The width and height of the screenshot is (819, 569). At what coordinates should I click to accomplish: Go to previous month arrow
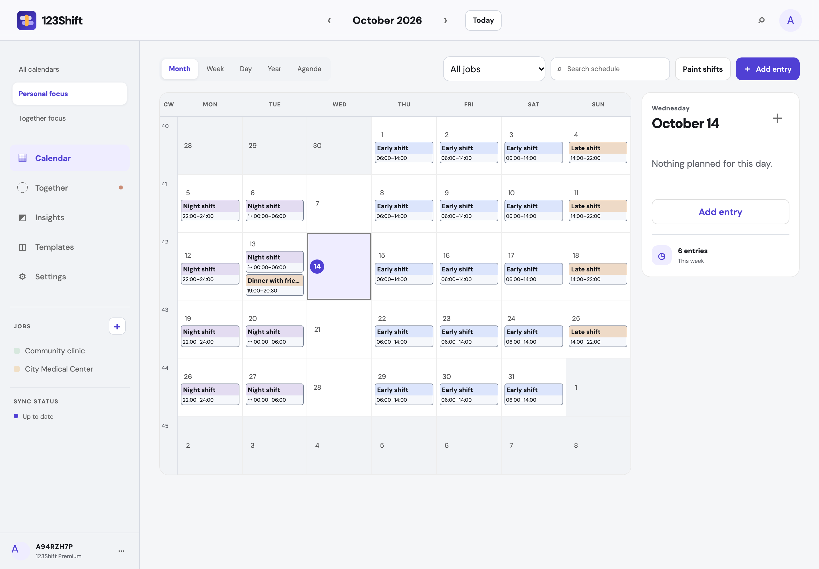(329, 21)
